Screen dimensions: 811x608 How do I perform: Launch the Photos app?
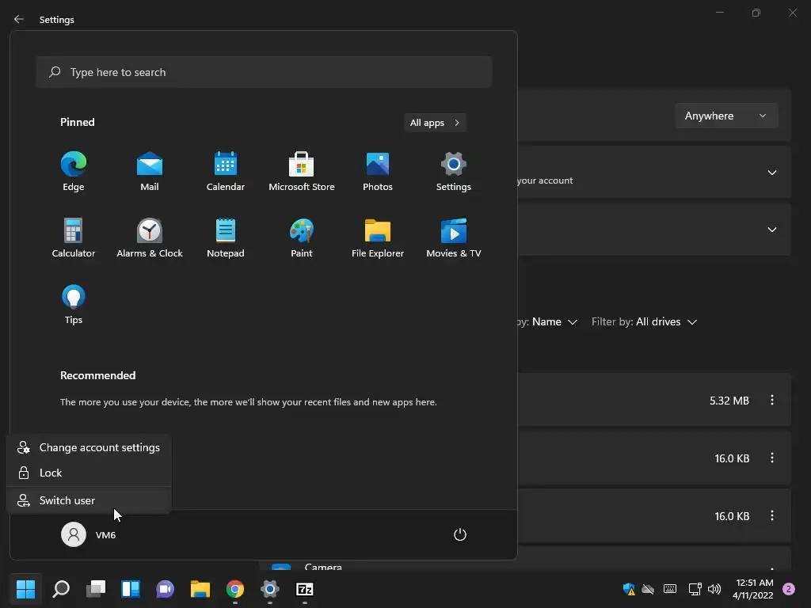click(x=378, y=172)
